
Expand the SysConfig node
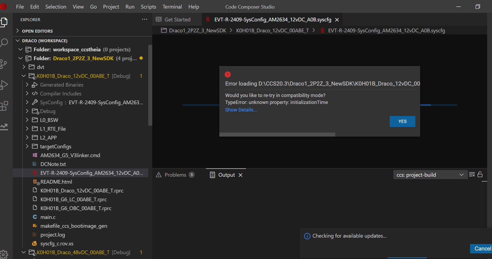click(x=27, y=102)
